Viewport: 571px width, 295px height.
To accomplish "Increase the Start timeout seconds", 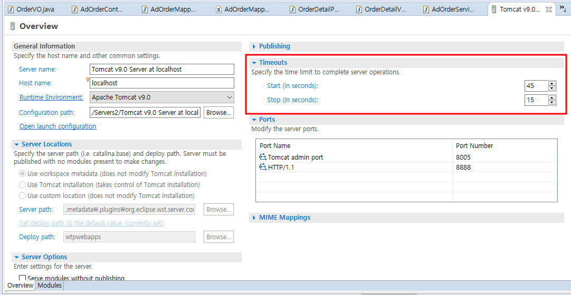I will [x=552, y=84].
